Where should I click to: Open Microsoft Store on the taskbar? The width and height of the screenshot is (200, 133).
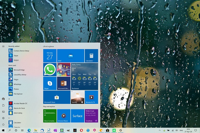click(107, 130)
